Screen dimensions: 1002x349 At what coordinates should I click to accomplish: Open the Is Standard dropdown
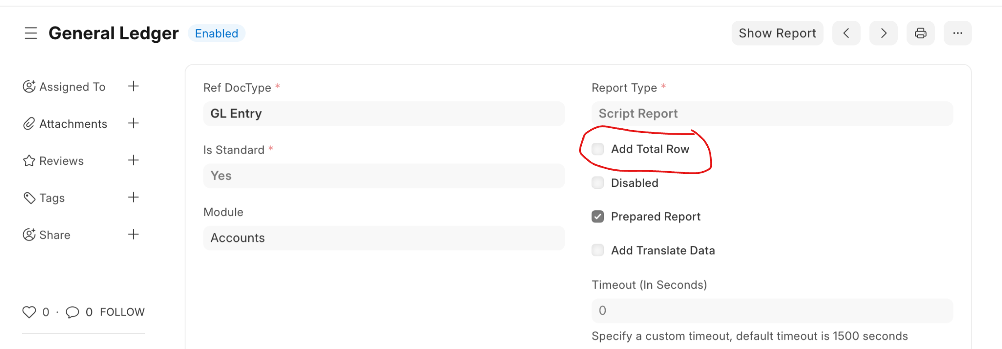384,176
